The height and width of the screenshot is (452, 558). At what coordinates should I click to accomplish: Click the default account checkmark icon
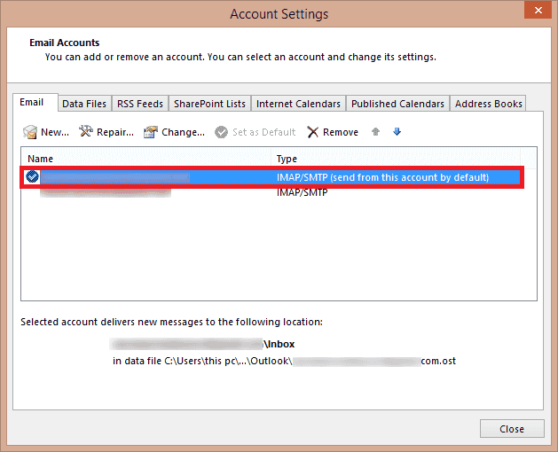click(x=33, y=177)
